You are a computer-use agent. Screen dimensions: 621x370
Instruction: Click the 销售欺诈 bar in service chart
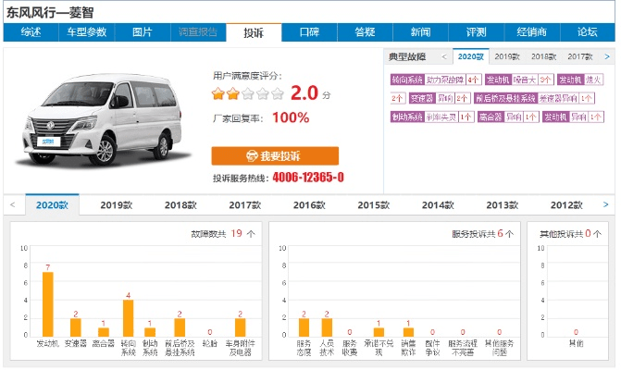(x=408, y=332)
